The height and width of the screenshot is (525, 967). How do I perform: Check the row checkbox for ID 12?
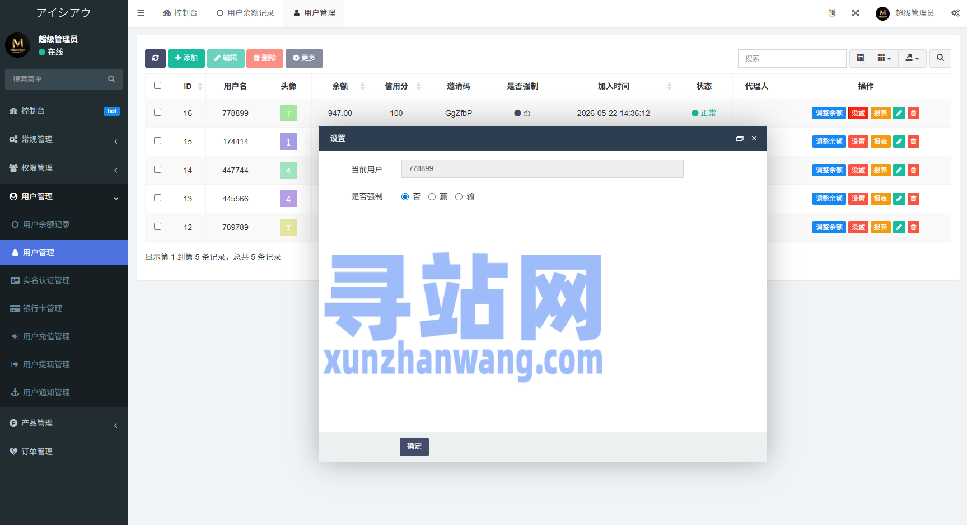click(x=157, y=227)
